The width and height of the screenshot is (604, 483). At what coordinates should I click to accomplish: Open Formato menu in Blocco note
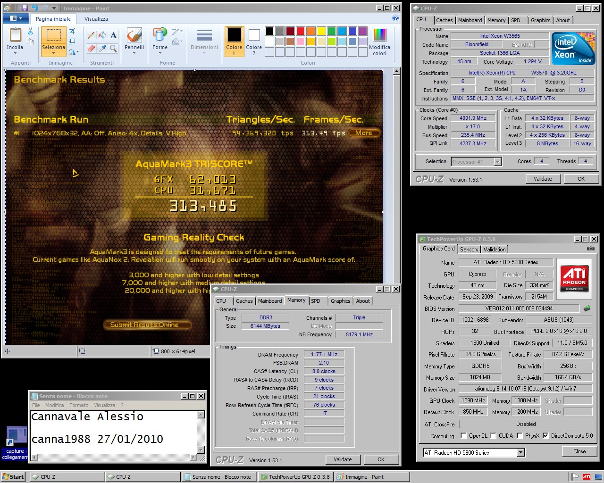click(x=79, y=405)
